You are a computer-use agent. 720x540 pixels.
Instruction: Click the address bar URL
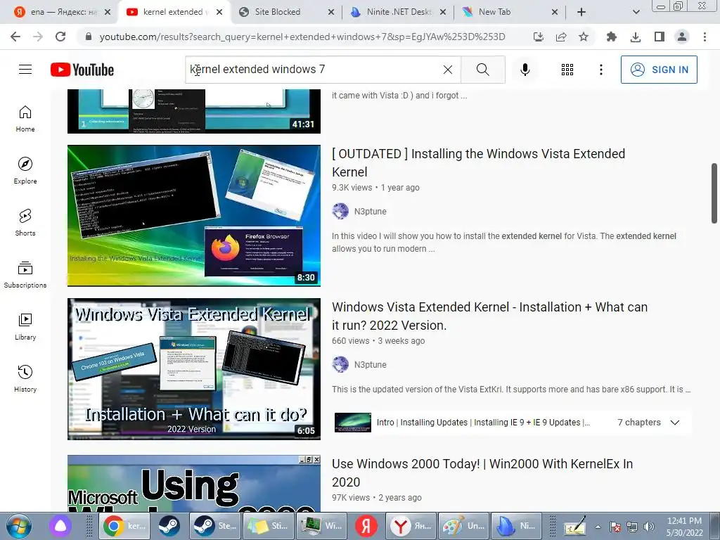[x=302, y=37]
